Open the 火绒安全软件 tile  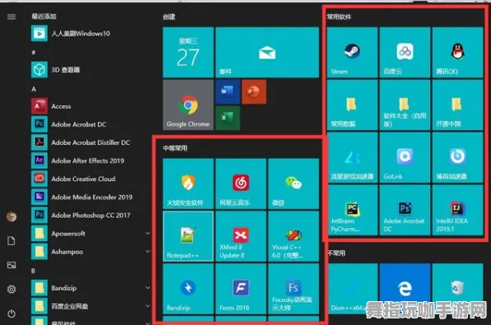[188, 183]
